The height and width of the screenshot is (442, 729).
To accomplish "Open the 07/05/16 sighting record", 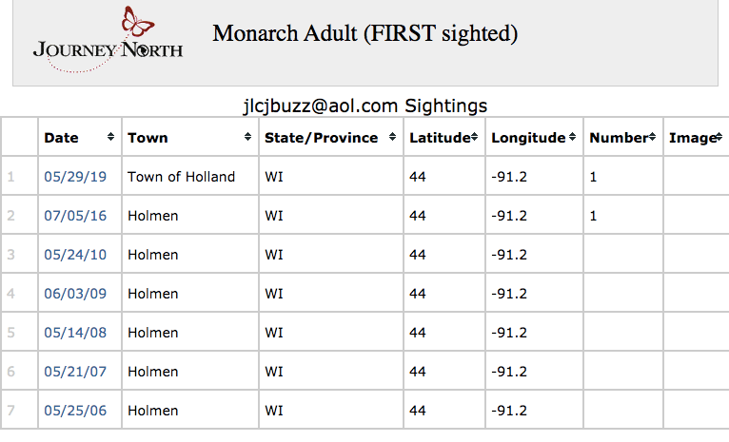I will pos(75,216).
